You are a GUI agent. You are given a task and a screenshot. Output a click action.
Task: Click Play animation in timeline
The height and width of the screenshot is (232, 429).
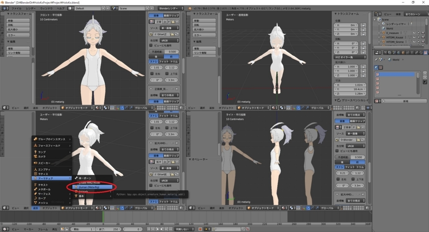click(x=162, y=229)
